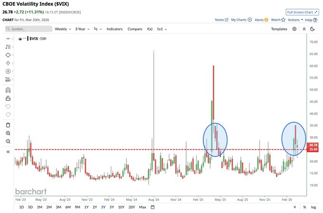Toggle the magnet snap mode
This screenshot has height=213, width=323.
point(8,90)
